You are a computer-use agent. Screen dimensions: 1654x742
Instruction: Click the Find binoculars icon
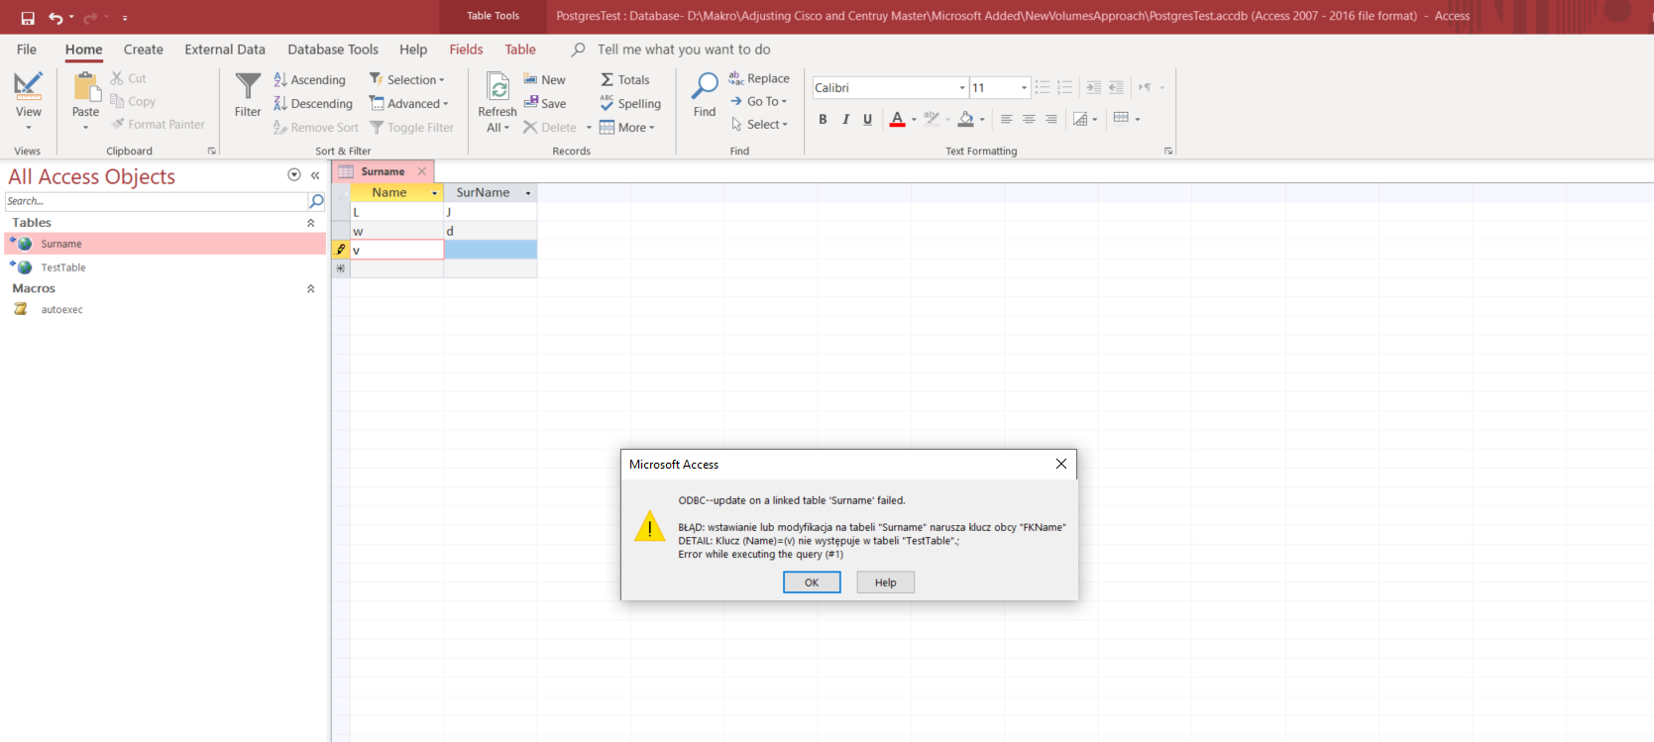coord(705,86)
